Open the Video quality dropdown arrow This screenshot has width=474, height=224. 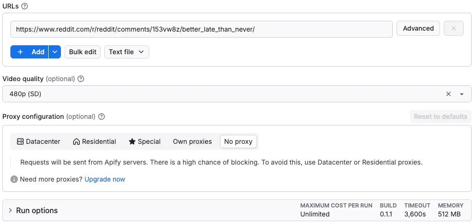(462, 94)
